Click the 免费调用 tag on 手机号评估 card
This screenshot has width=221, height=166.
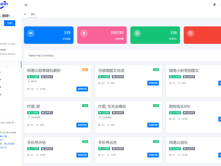tap(47, 149)
